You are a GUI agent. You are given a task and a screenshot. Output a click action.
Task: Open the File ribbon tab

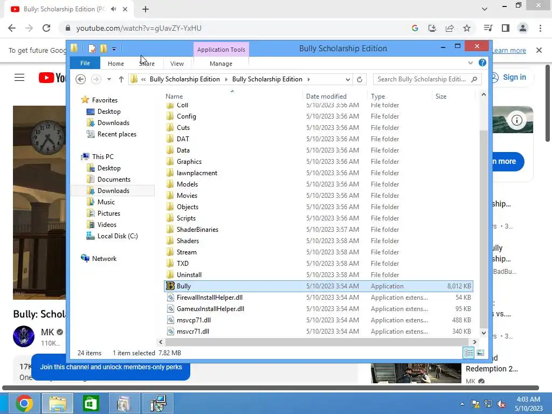pyautogui.click(x=85, y=63)
